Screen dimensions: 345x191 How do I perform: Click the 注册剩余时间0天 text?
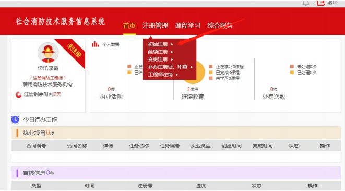42,94
